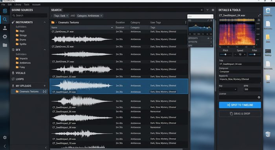This screenshot has height=150, width=275.
Task: Open the user profile icon in the left rail
Action: point(5,28)
